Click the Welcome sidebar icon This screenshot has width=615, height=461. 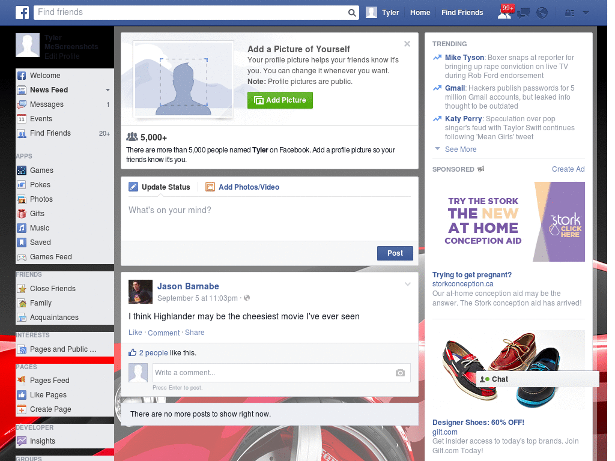tap(22, 76)
